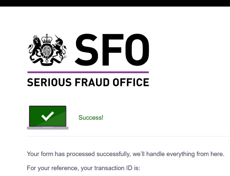Image resolution: width=230 pixels, height=176 pixels.
Task: Click the green Success! message
Action: (x=91, y=118)
